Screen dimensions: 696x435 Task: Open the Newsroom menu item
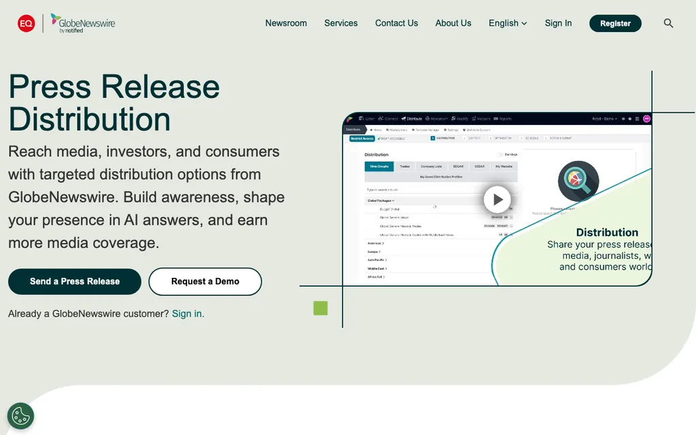pos(286,23)
